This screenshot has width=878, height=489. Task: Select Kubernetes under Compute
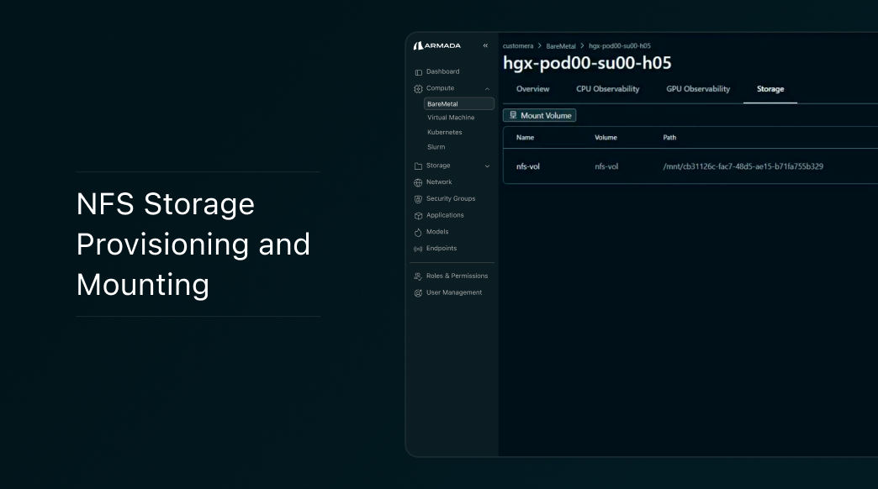tap(445, 132)
